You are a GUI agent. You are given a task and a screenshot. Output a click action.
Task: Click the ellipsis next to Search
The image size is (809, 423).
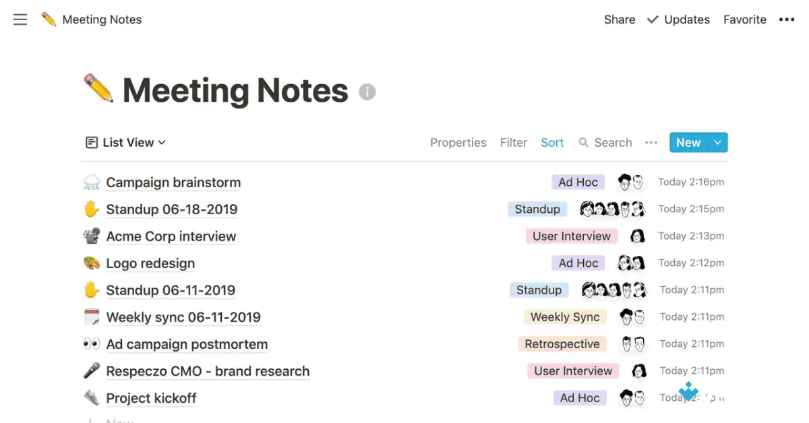(651, 142)
